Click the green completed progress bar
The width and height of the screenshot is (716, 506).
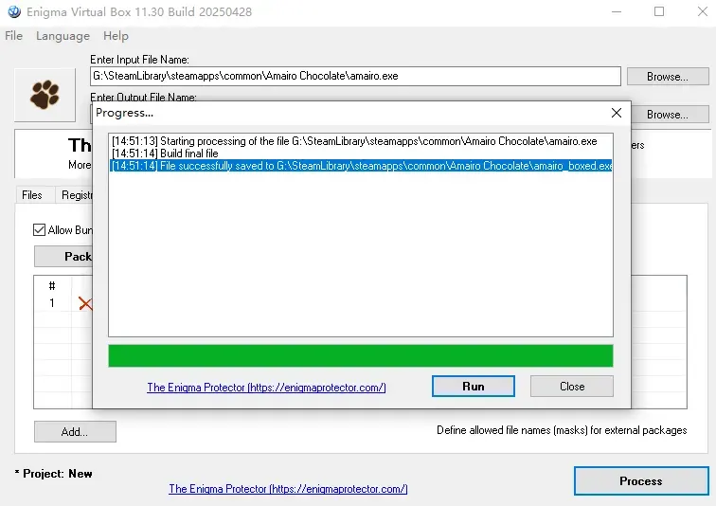tap(360, 355)
